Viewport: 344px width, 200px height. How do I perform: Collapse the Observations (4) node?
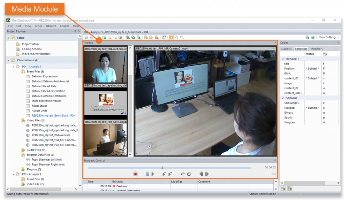(9, 60)
